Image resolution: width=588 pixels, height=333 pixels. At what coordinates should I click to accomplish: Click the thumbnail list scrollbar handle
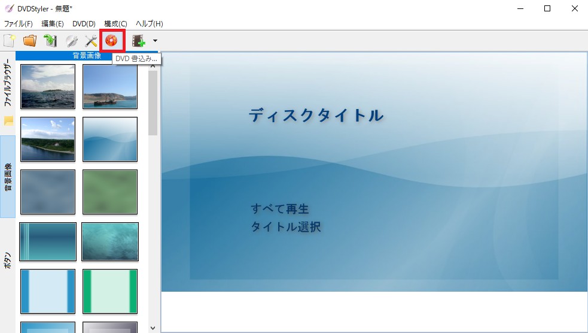153,102
